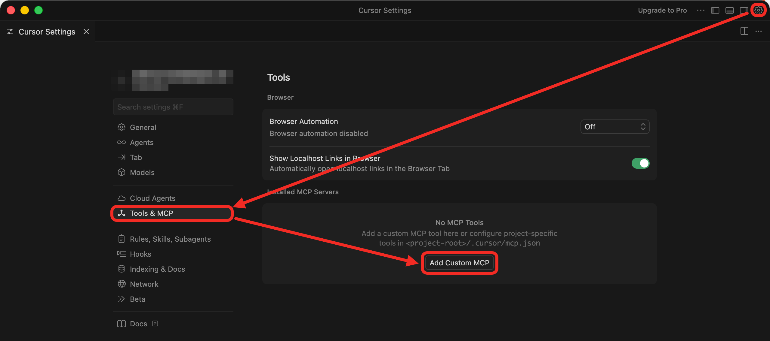This screenshot has width=770, height=341.
Task: Disable Show Localhost Links in Browser toggle
Action: tap(640, 163)
